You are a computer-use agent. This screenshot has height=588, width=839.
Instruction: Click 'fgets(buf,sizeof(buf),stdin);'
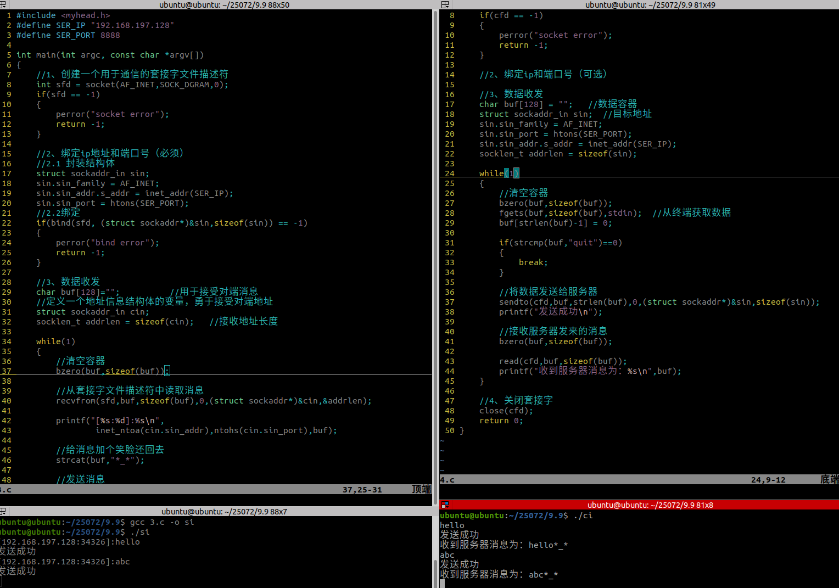pos(570,213)
